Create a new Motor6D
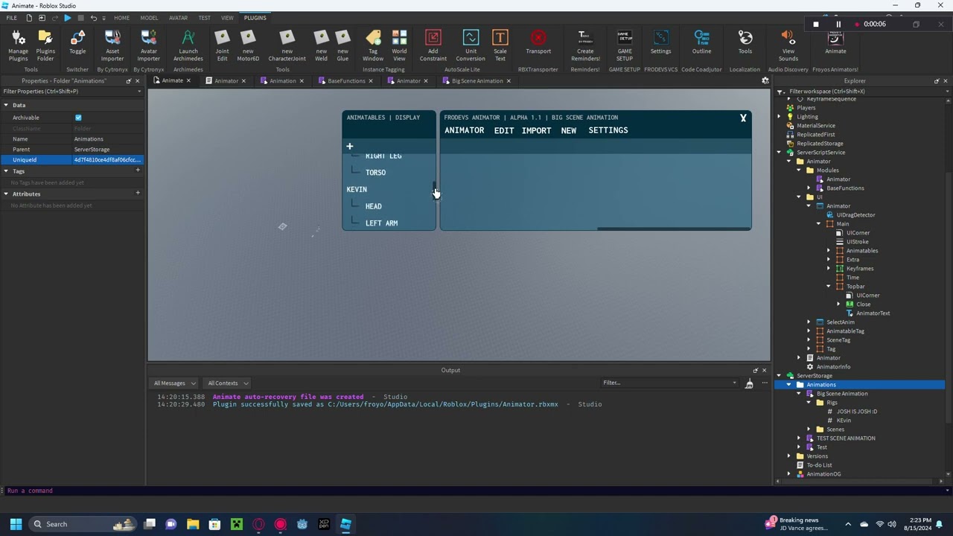953x536 pixels. (248, 46)
